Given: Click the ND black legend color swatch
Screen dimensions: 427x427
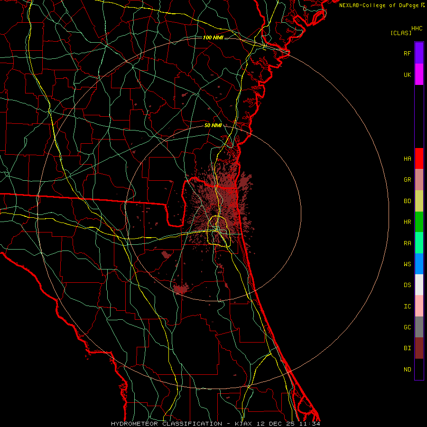Looking at the screenshot, I should (x=419, y=369).
